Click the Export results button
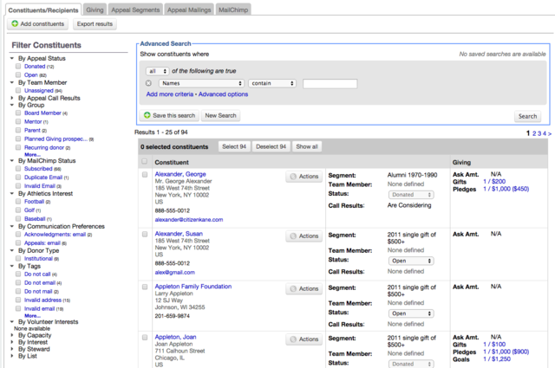 95,24
